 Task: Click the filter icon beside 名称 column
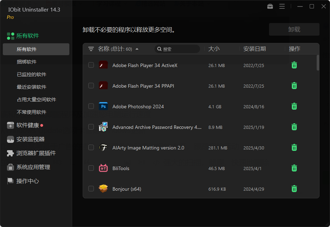pos(91,49)
